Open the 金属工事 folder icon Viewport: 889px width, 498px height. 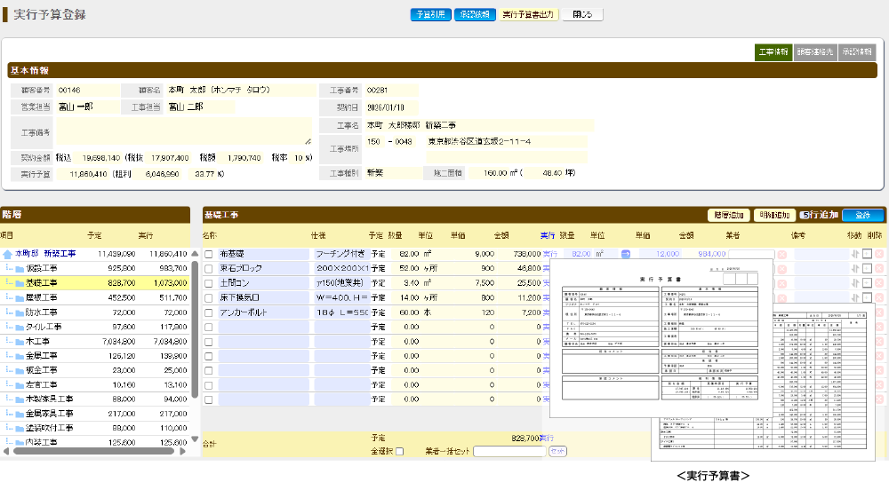[20, 356]
